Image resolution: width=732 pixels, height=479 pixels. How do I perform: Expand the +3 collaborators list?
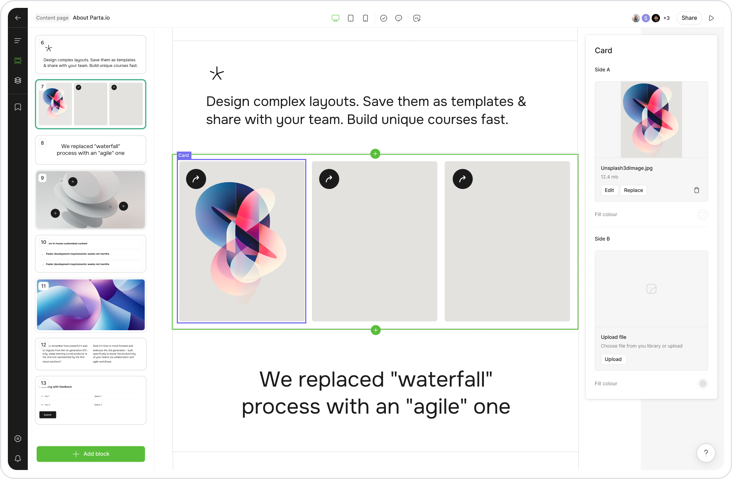coord(666,18)
